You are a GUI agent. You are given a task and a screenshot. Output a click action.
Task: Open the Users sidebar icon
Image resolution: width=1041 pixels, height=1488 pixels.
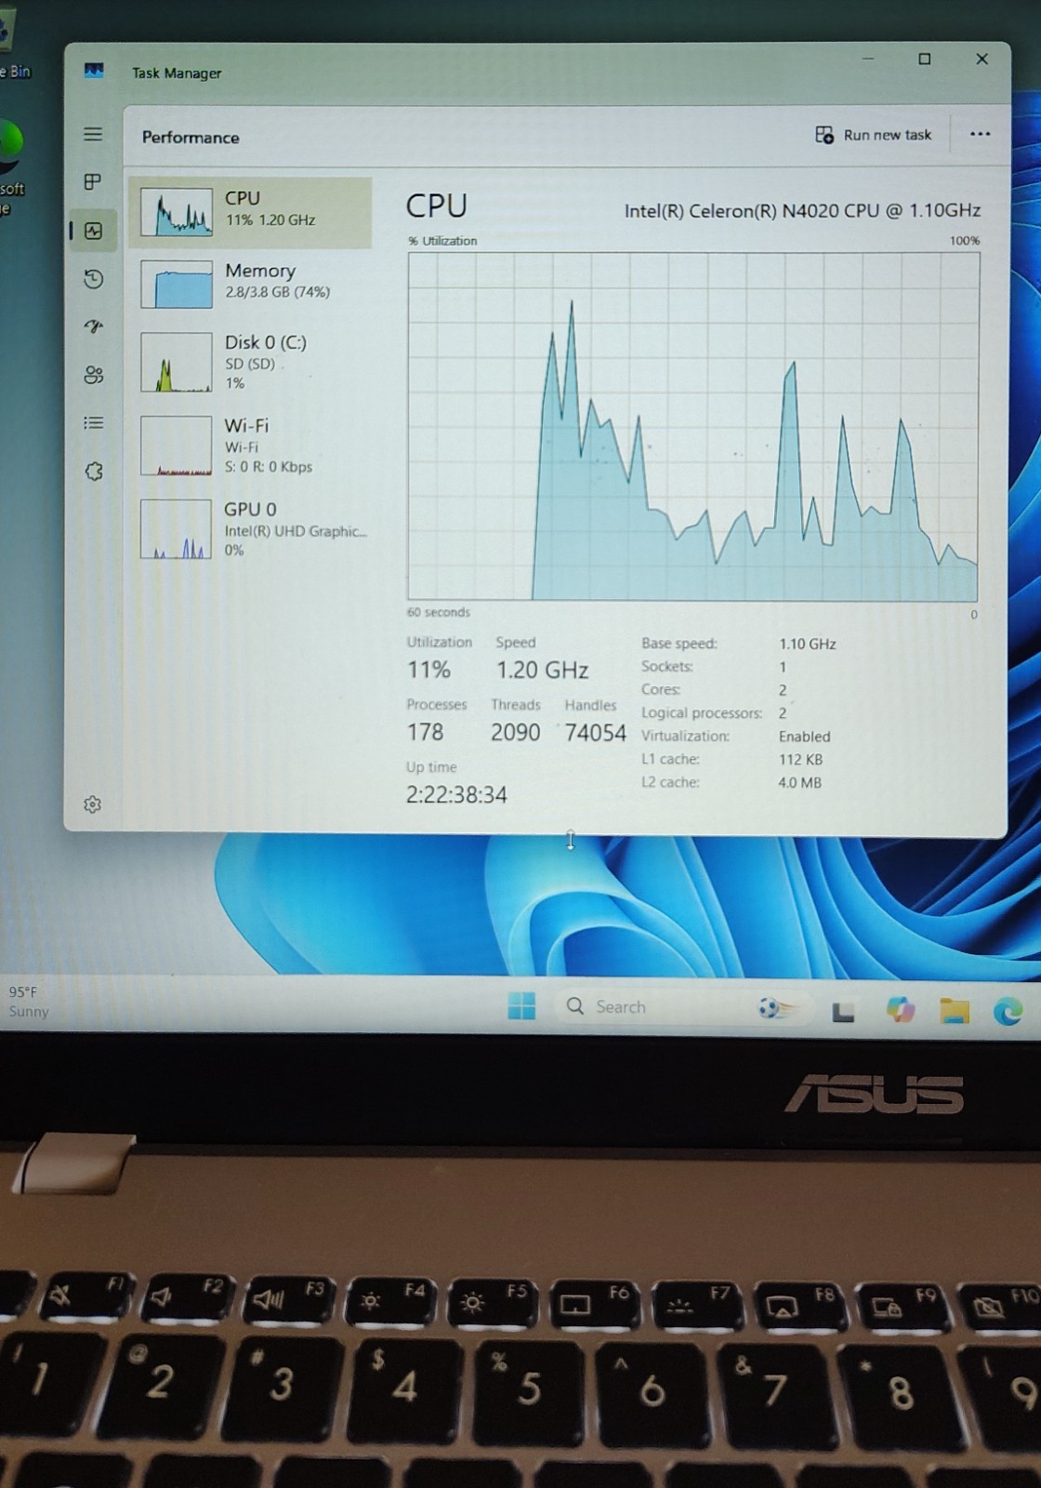[93, 375]
